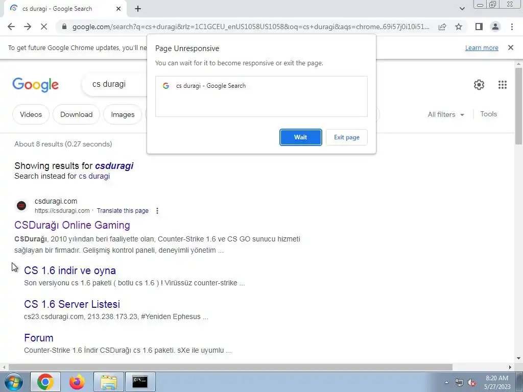Open the Learn more link
Image resolution: width=523 pixels, height=392 pixels.
point(482,47)
